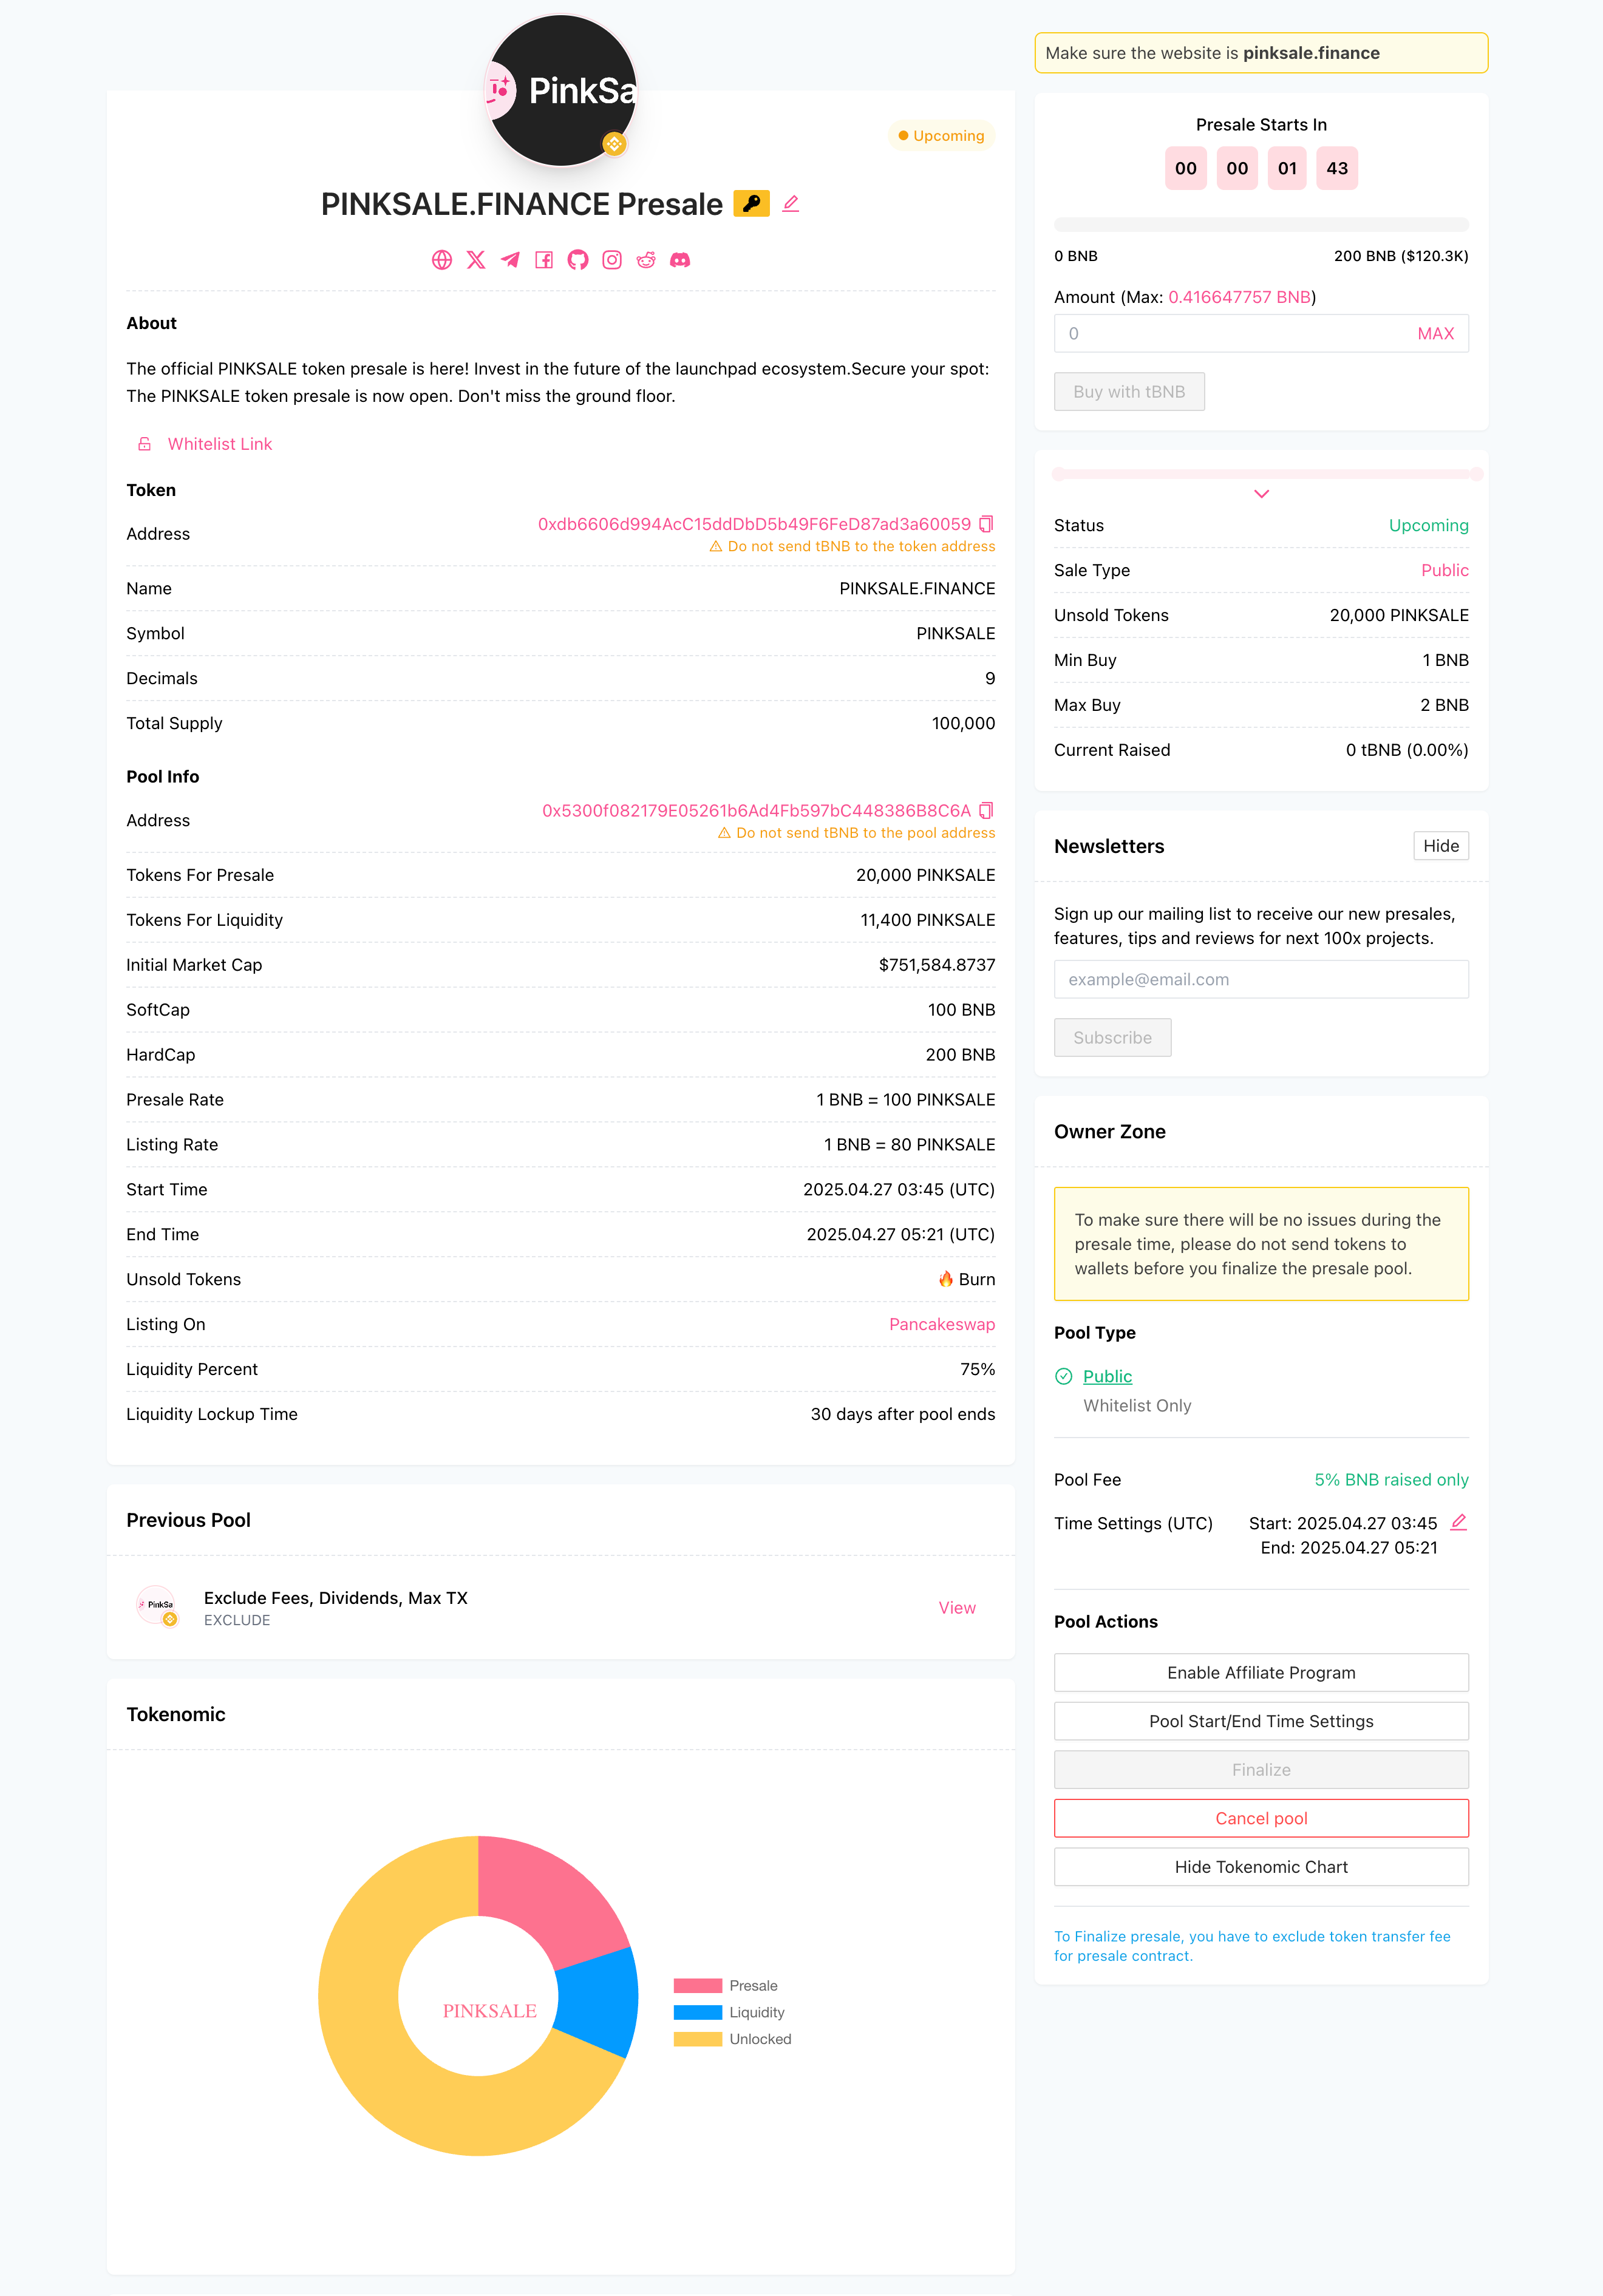Viewport: 1603px width, 2296px height.
Task: Open the Pancakeswap listing link
Action: pyautogui.click(x=942, y=1324)
